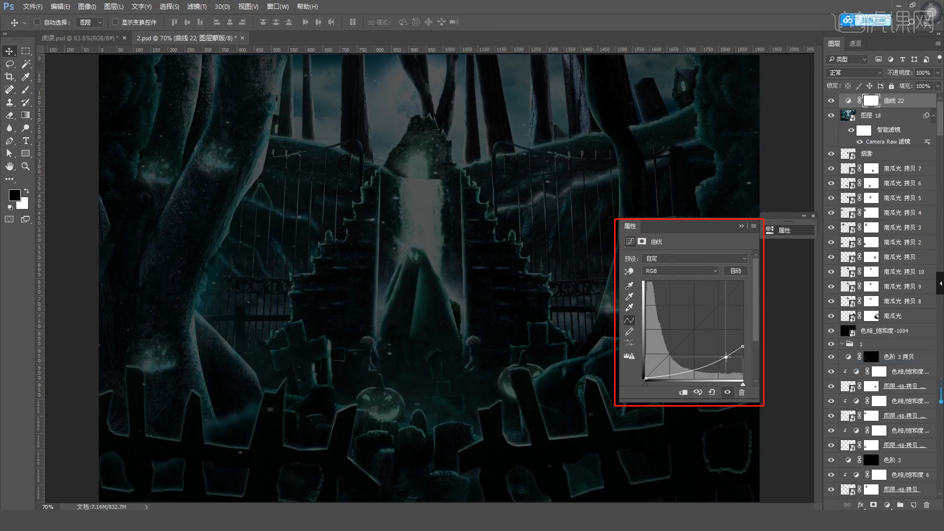Open the blend mode 正常 dropdown
This screenshot has width=944, height=531.
click(x=855, y=73)
